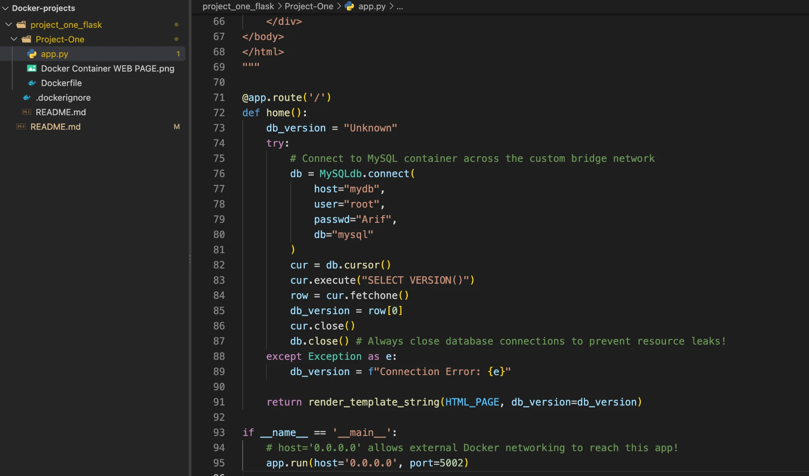This screenshot has height=476, width=809.
Task: Click the host='0.0.0.0' comment on line 94
Action: [x=472, y=448]
